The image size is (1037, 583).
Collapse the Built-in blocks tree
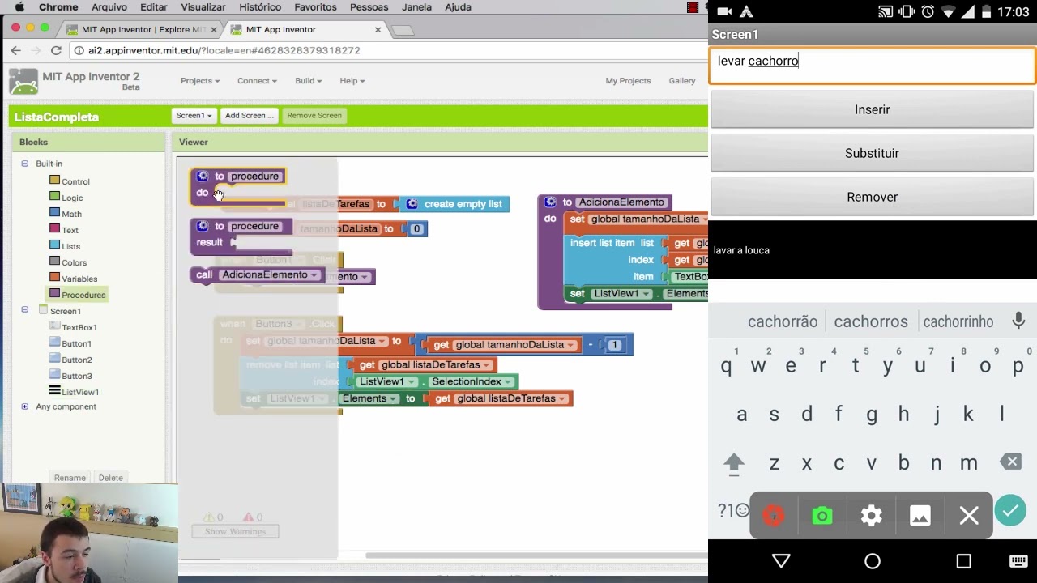coord(24,164)
